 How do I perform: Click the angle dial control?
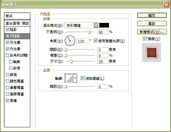pos(70,41)
